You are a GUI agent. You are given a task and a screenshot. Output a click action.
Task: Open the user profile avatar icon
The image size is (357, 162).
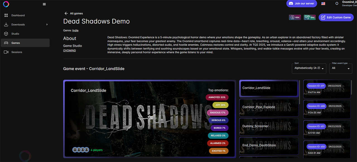click(x=337, y=4)
